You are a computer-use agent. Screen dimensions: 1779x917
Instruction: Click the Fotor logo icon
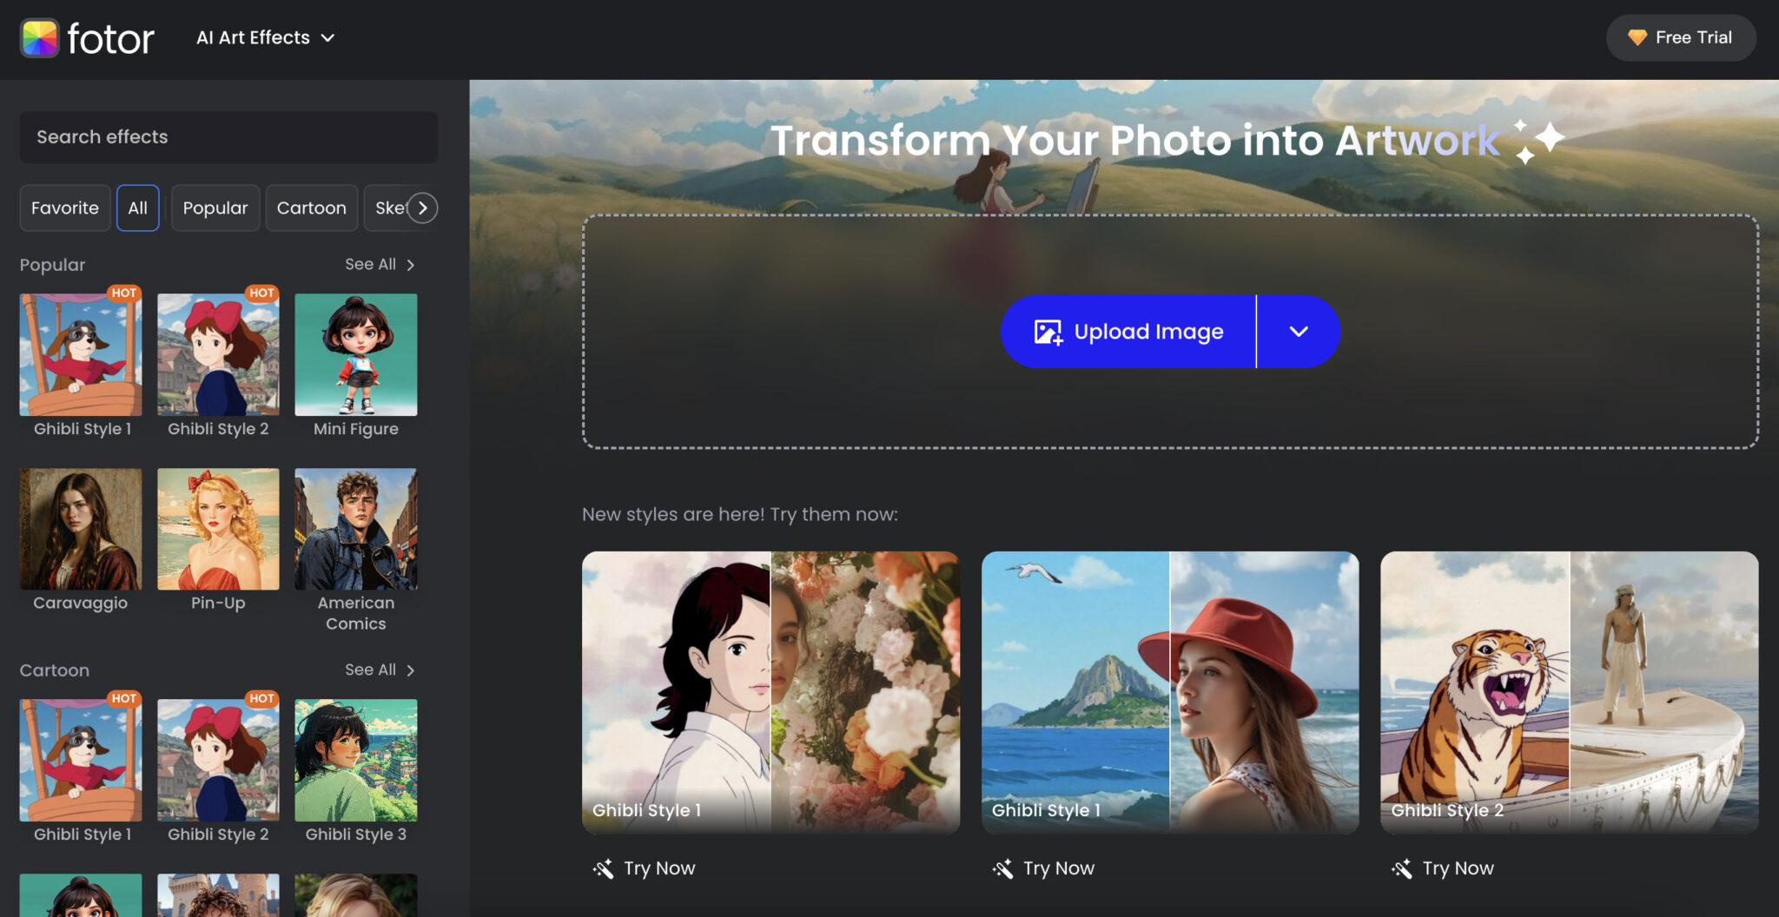pyautogui.click(x=40, y=38)
